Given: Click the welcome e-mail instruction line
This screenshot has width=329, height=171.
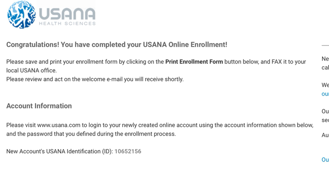Looking at the screenshot, I should pyautogui.click(x=95, y=79).
